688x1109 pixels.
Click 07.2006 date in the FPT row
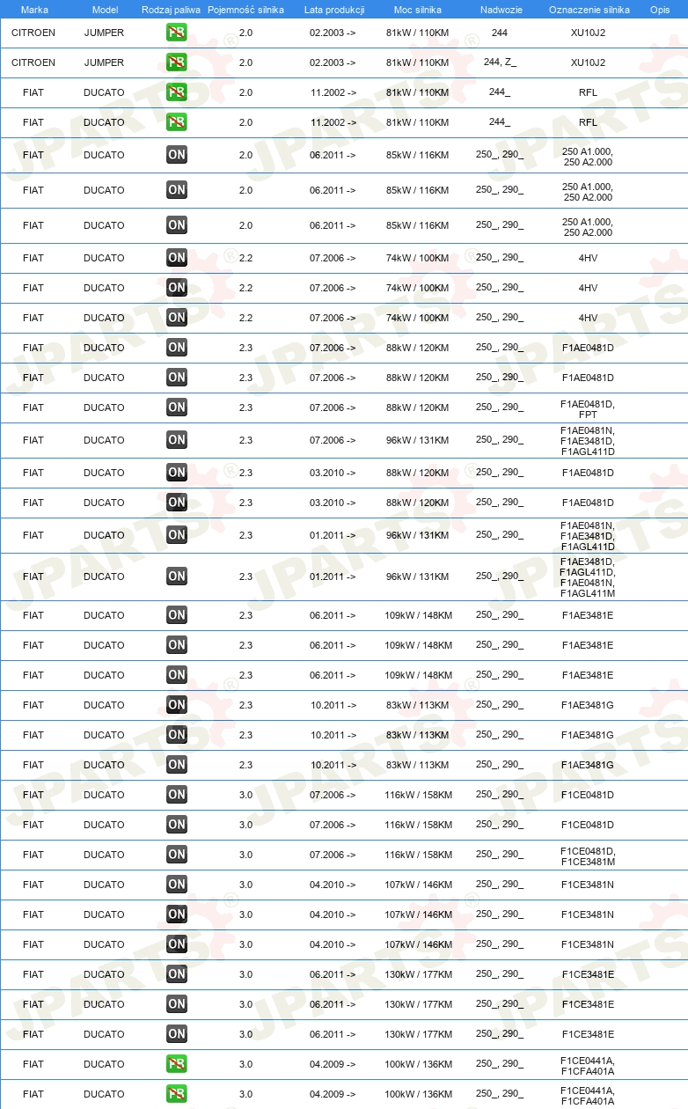(x=333, y=408)
